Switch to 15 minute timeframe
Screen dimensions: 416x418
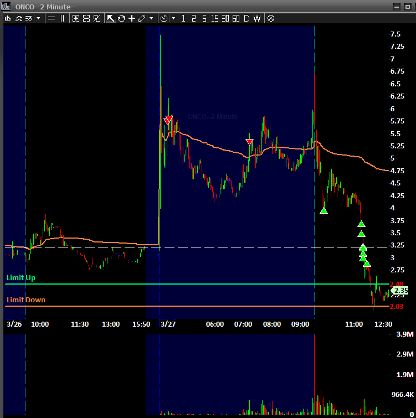(215, 18)
